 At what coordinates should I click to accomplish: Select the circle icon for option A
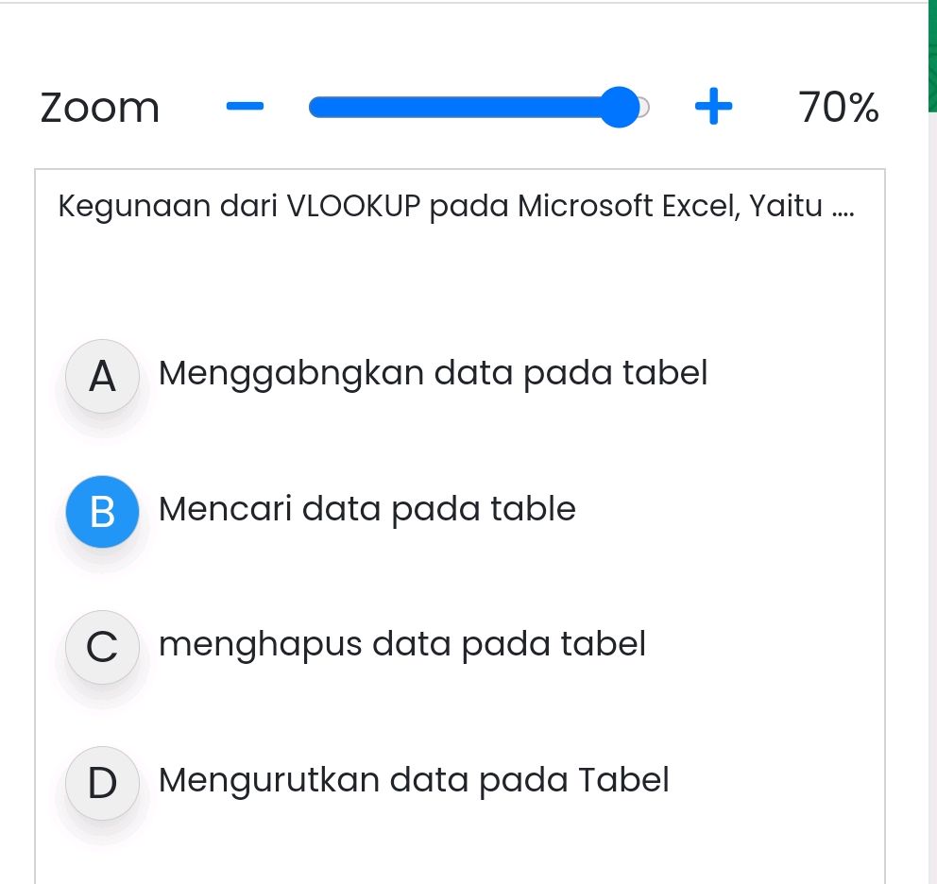tap(101, 376)
